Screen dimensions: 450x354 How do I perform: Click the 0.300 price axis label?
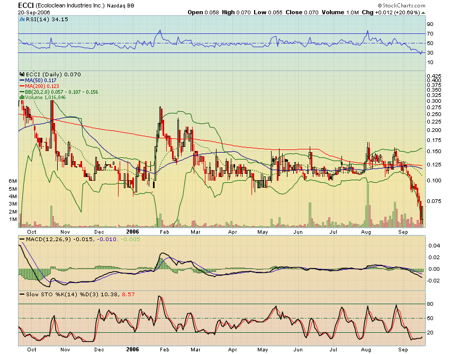[x=434, y=101]
